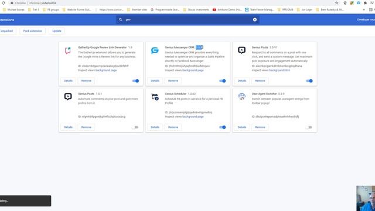Click the Genius Scheduler calendar icon
Image resolution: width=375 pixels, height=211 pixels.
155,97
